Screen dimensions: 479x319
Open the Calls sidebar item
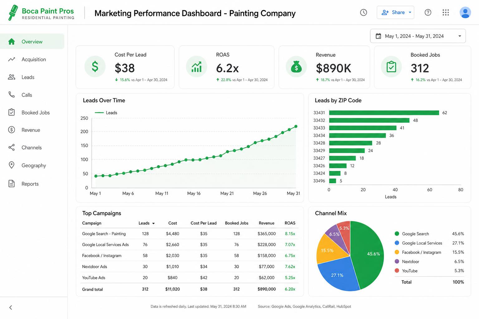(32, 95)
